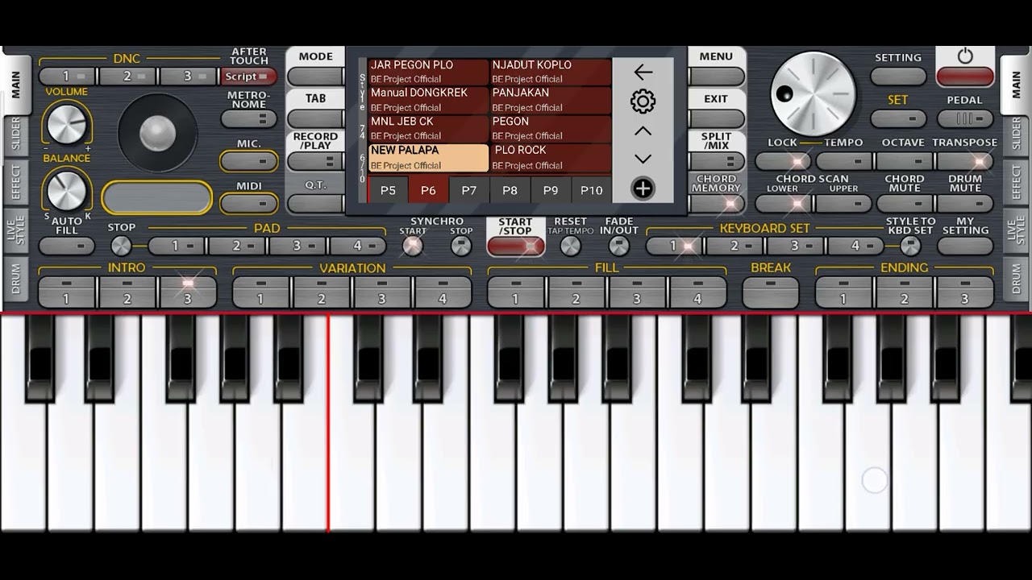
Task: Switch to the P5 page tab
Action: 388,190
